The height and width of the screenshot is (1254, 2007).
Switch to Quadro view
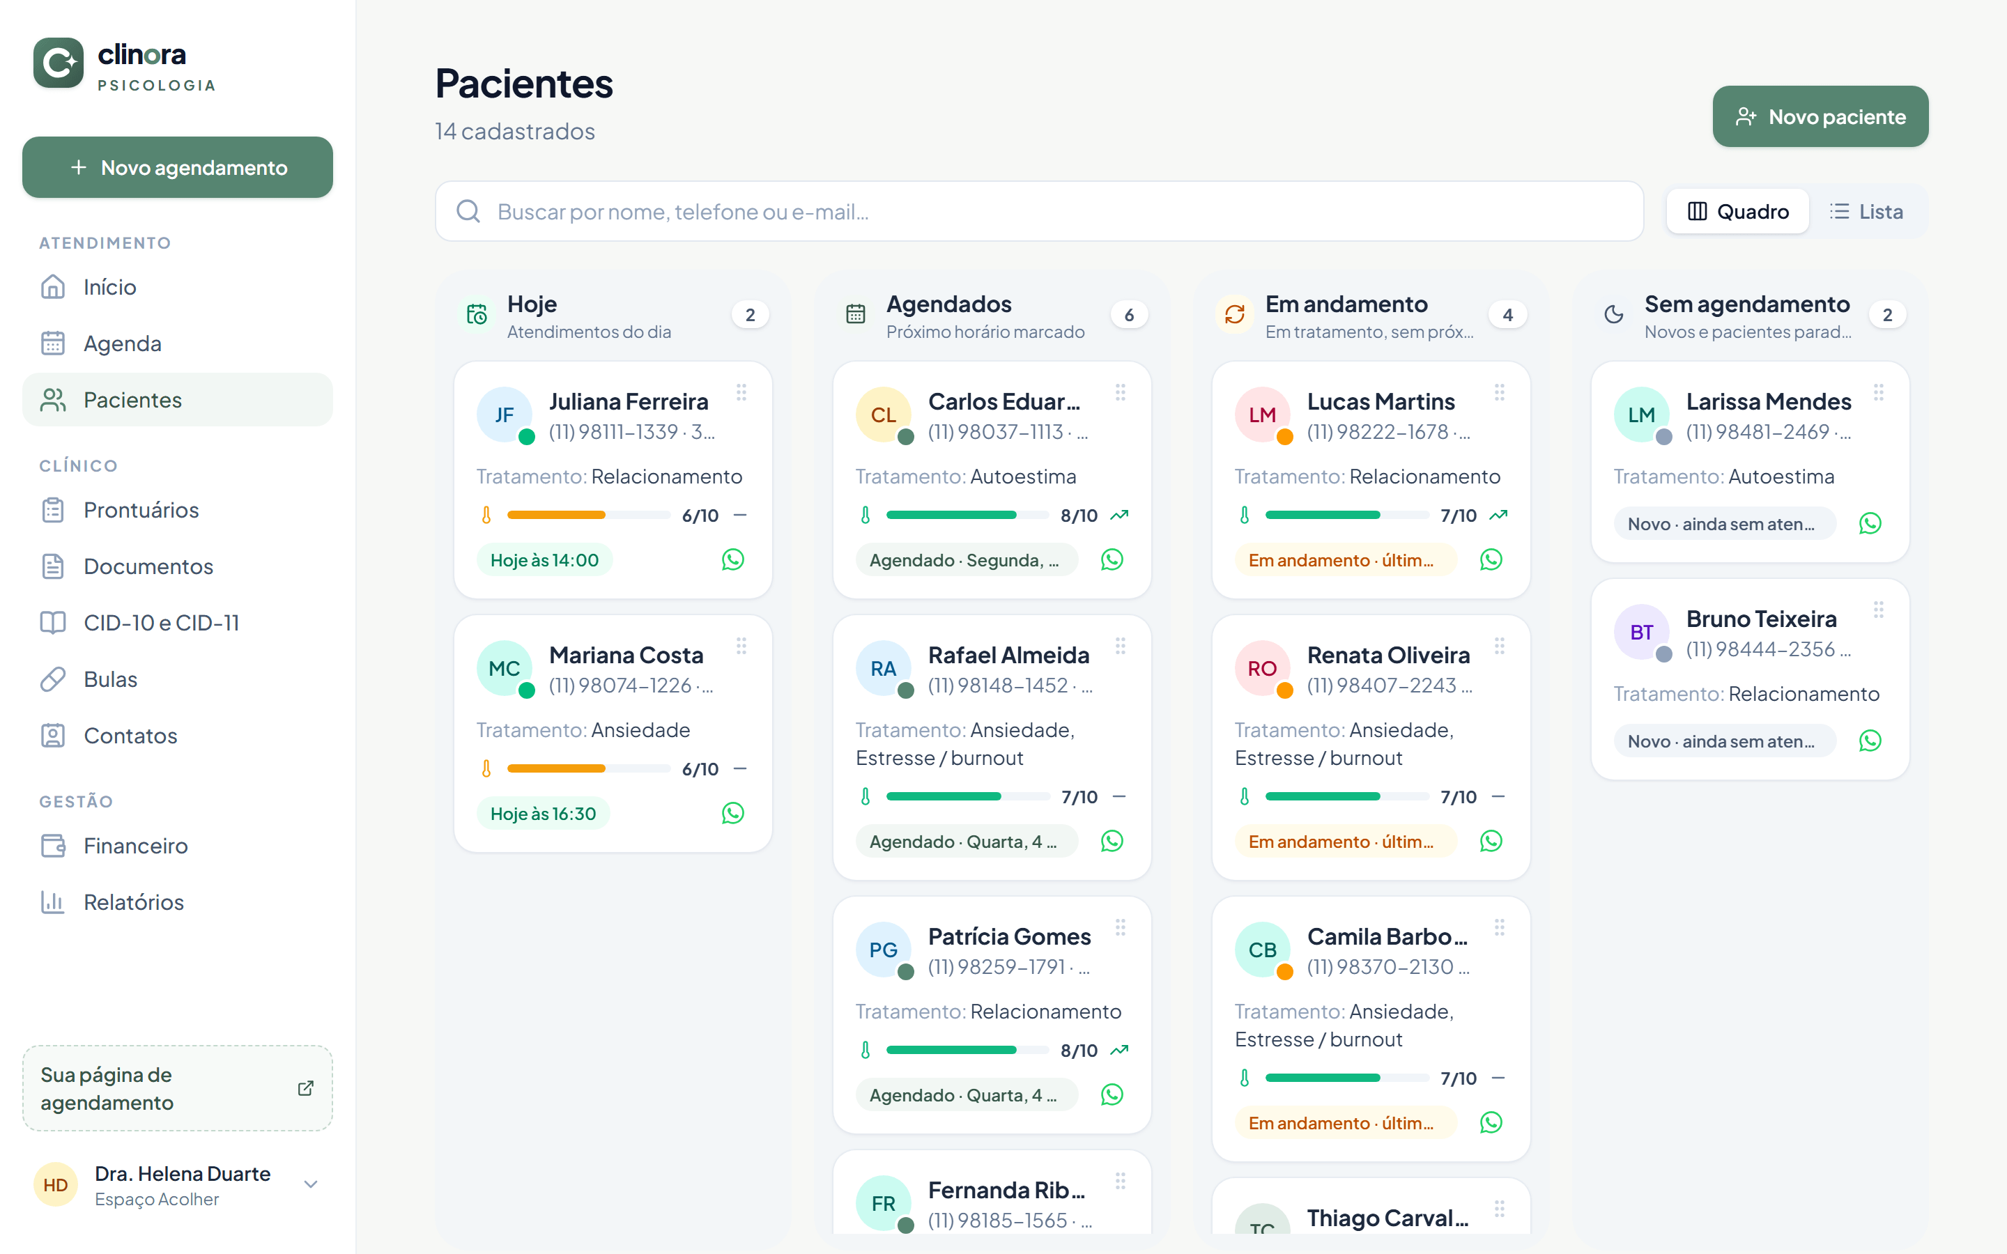tap(1737, 212)
